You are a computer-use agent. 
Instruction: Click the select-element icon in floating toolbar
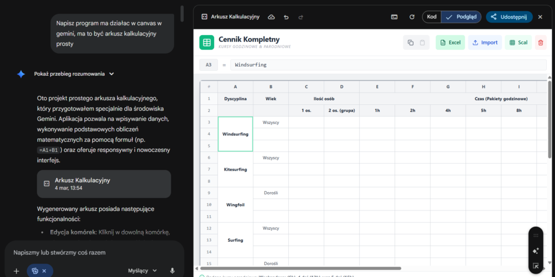pos(535,266)
